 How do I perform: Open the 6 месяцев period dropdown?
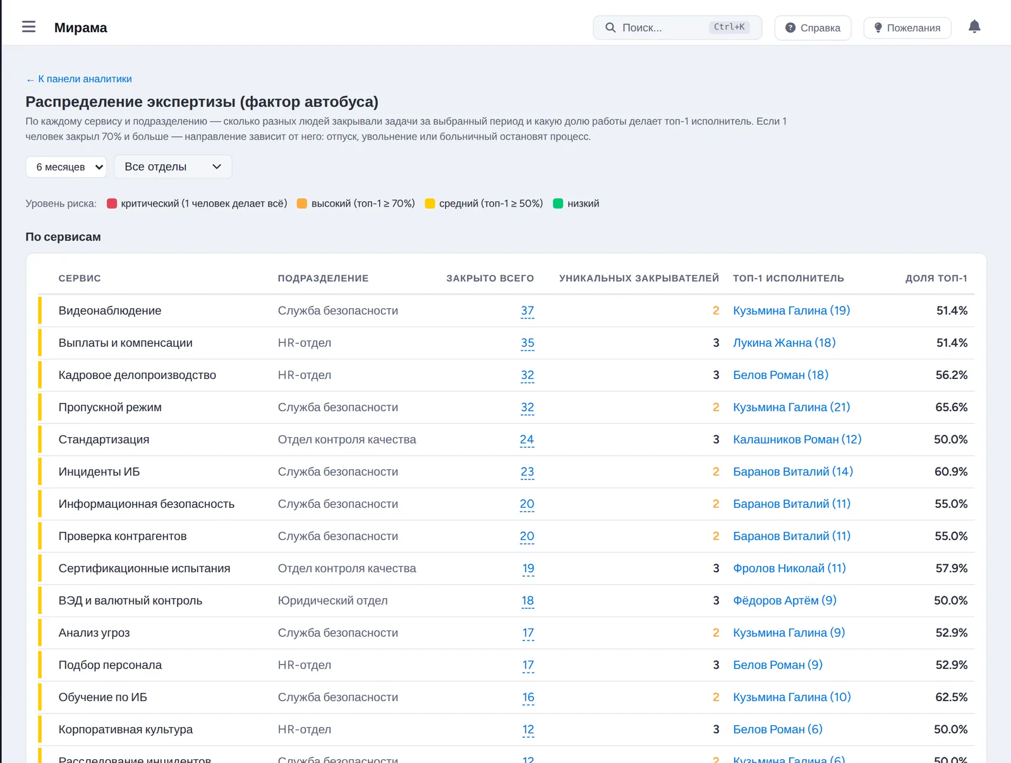coord(66,167)
